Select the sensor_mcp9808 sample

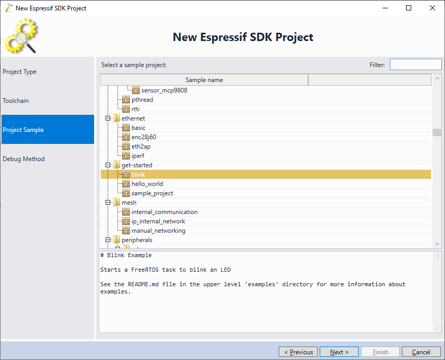[164, 90]
